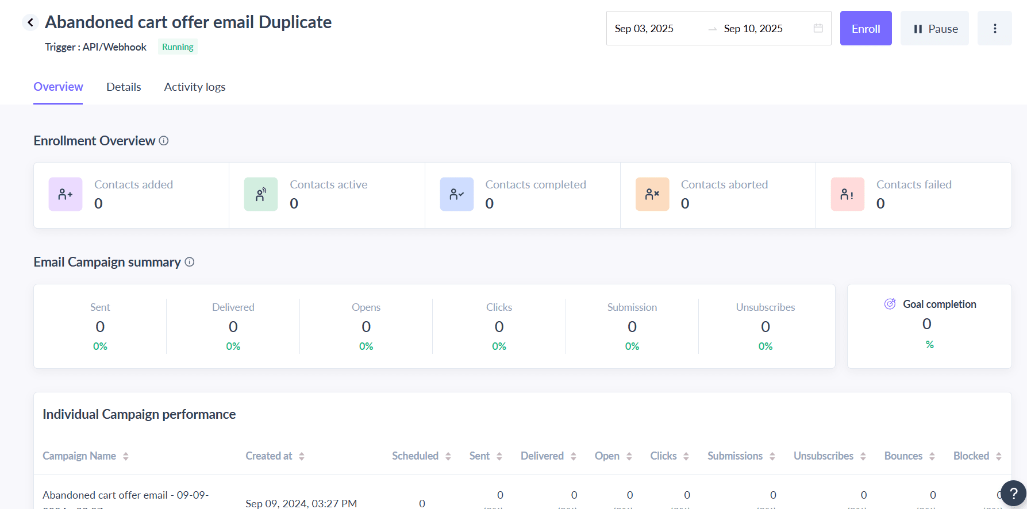
Task: Switch to the Activity logs tab
Action: click(195, 87)
